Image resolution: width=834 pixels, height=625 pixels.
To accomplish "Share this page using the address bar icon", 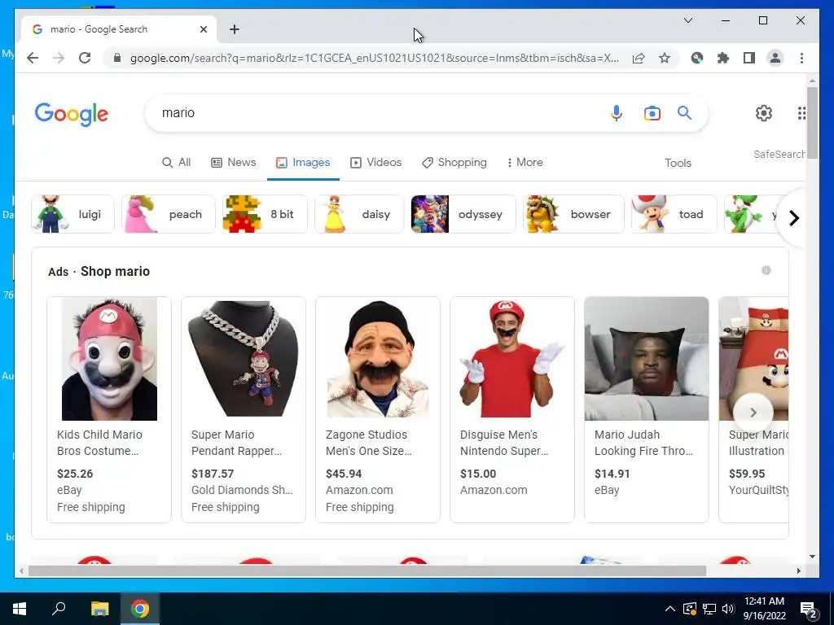I will (x=639, y=58).
